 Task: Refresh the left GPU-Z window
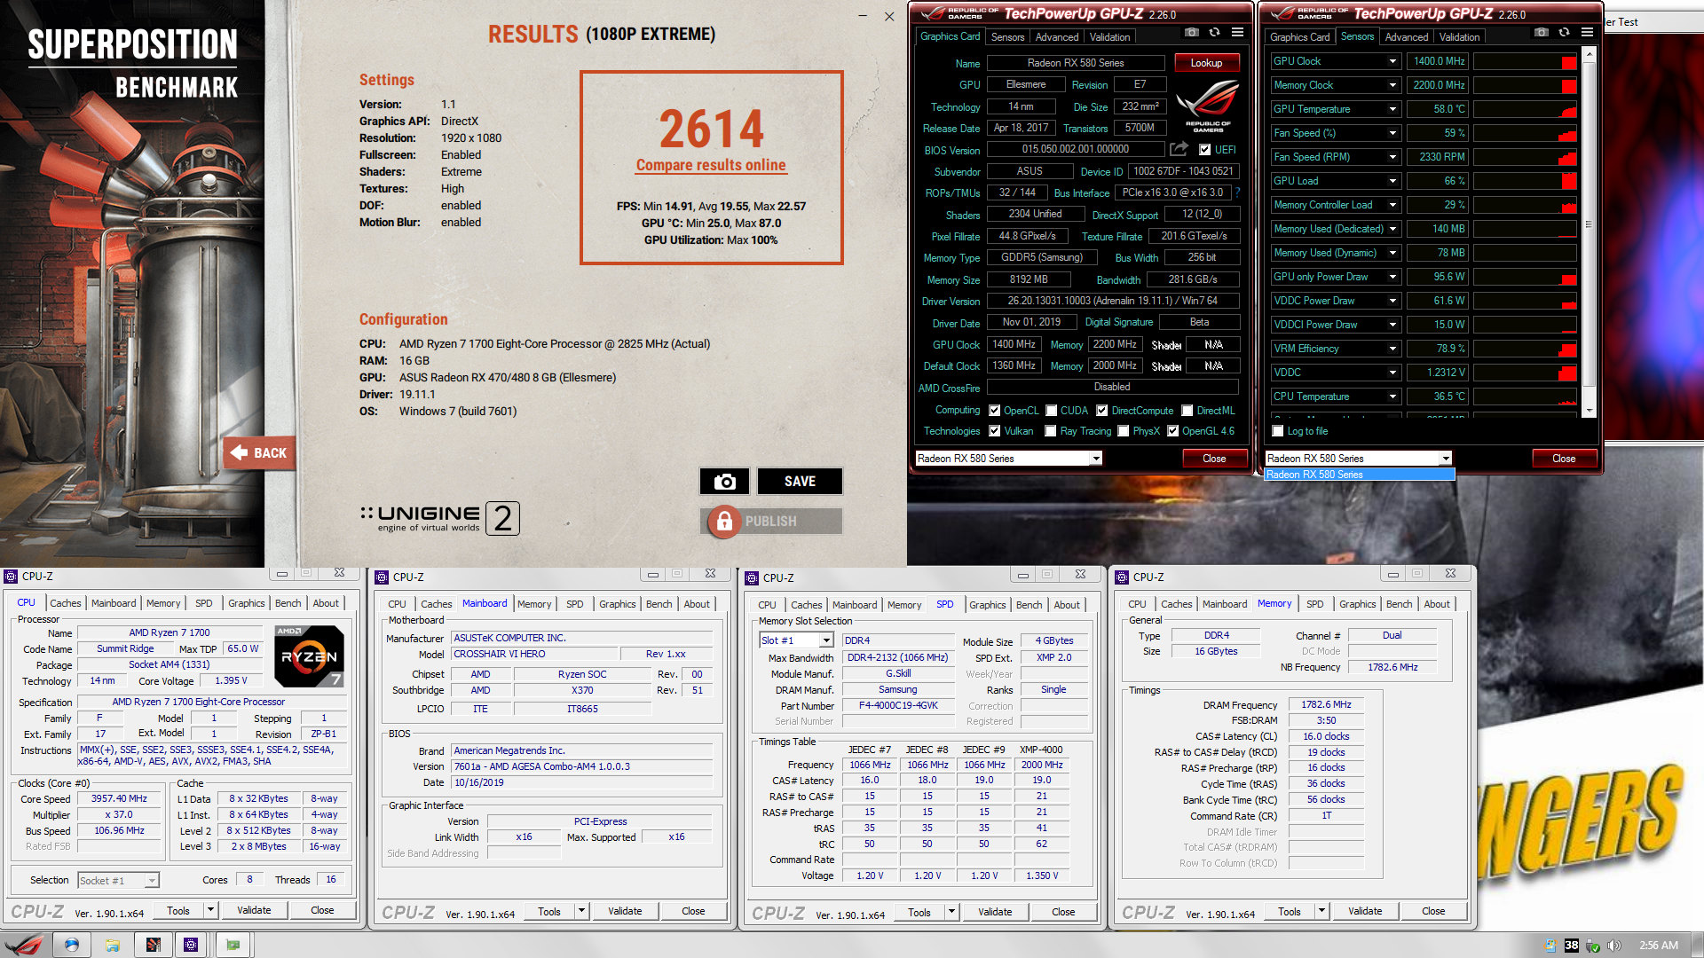pos(1214,33)
